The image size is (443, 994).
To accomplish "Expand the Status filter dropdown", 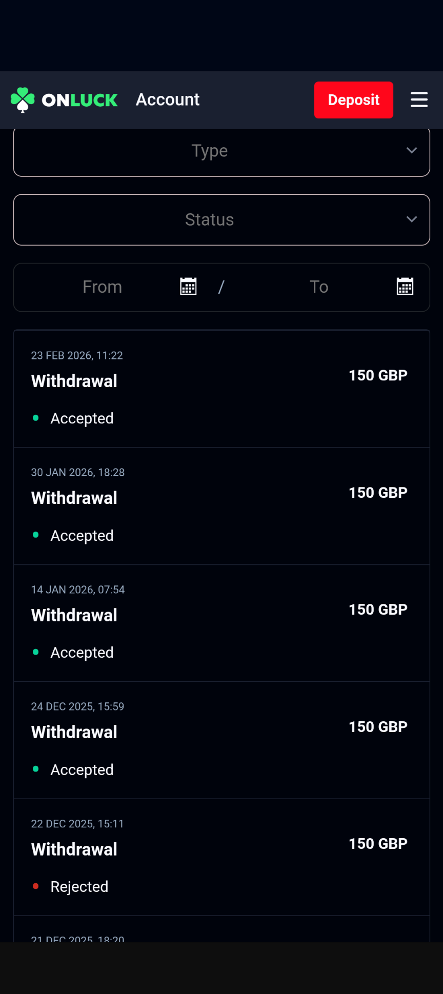I will click(x=210, y=220).
